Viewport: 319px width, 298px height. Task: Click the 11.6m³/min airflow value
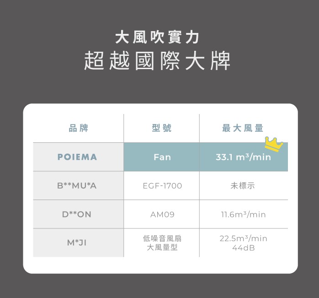[x=243, y=214]
